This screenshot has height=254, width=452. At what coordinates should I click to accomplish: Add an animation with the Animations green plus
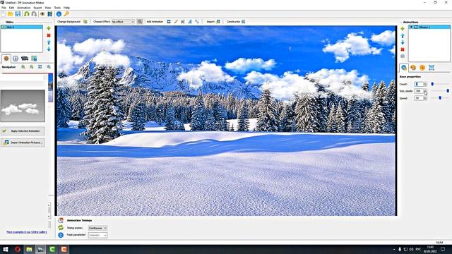pyautogui.click(x=403, y=28)
